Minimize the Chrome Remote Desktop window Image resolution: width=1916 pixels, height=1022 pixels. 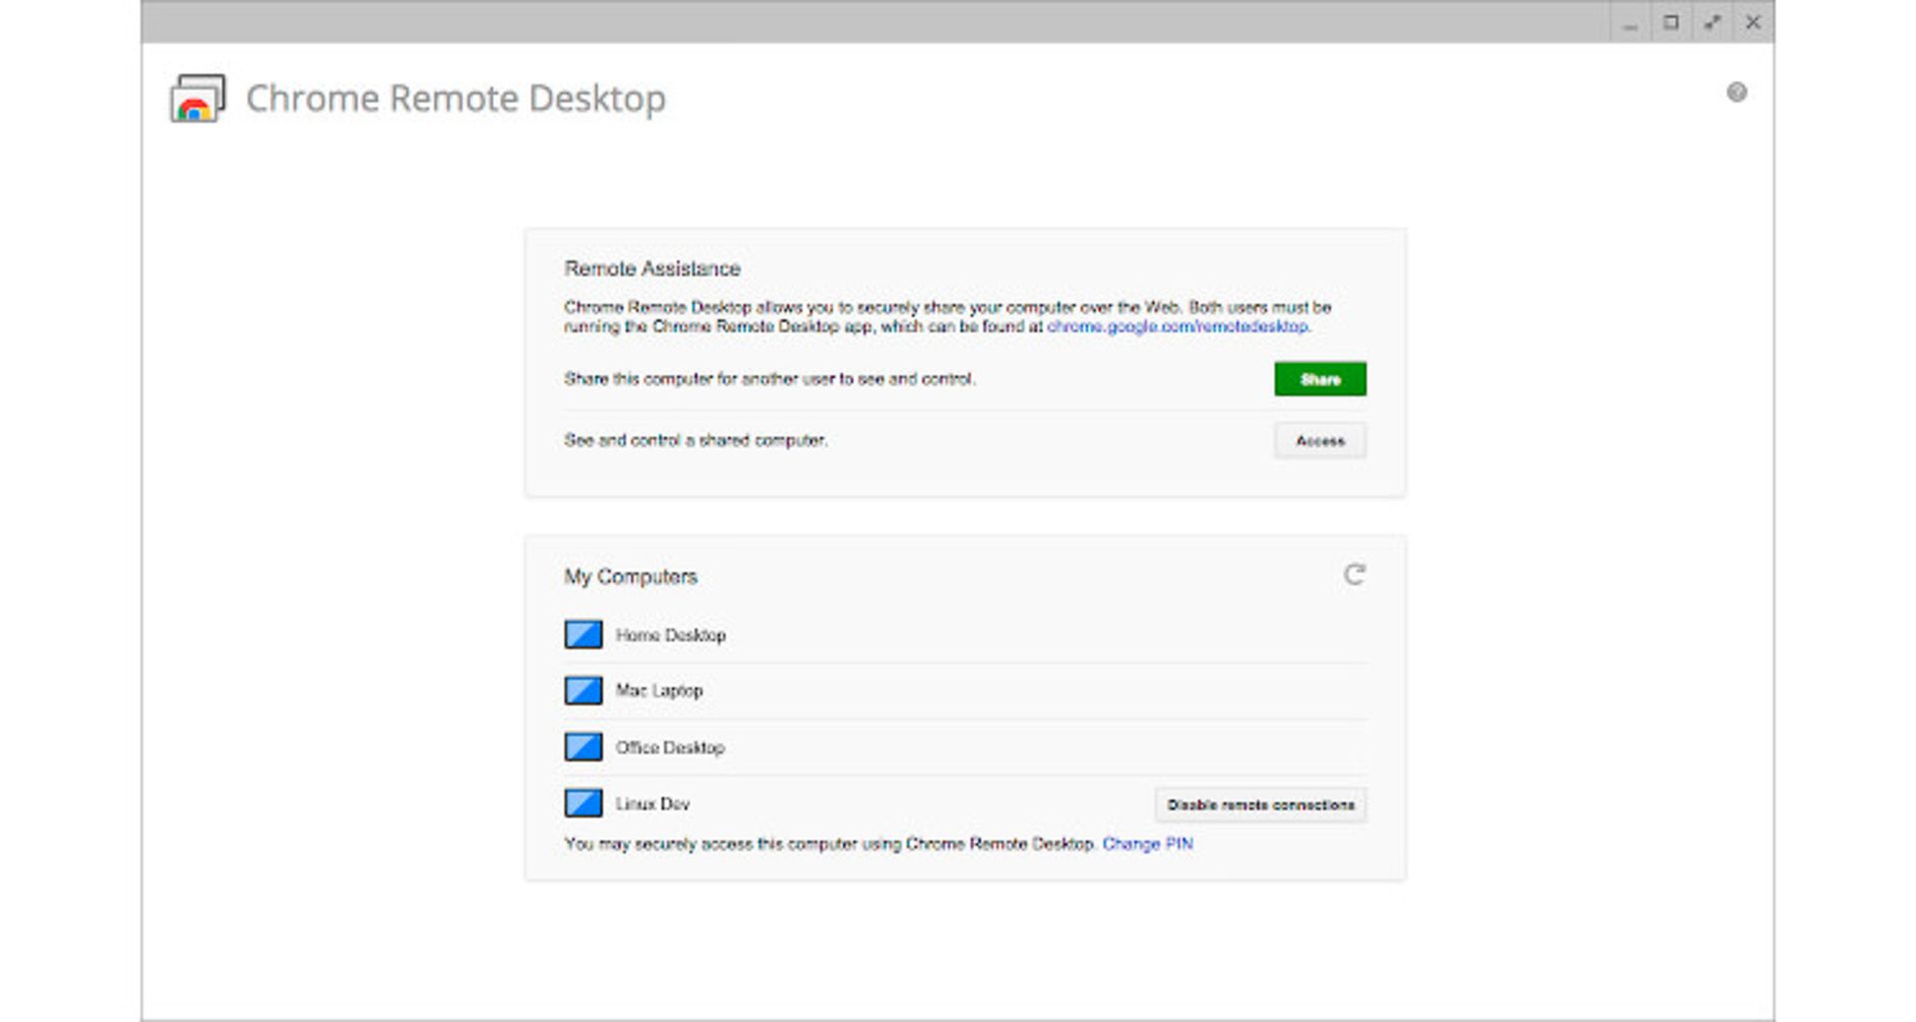point(1631,22)
